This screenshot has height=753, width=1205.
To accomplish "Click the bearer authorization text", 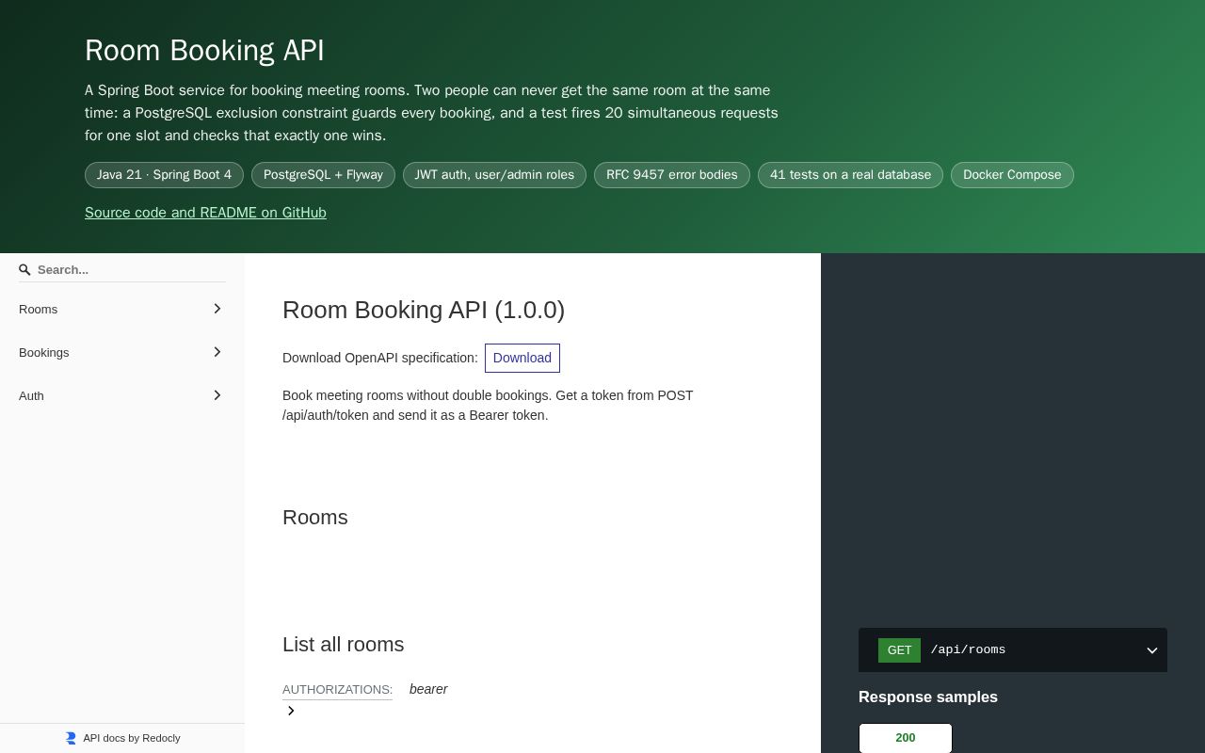I will (428, 690).
